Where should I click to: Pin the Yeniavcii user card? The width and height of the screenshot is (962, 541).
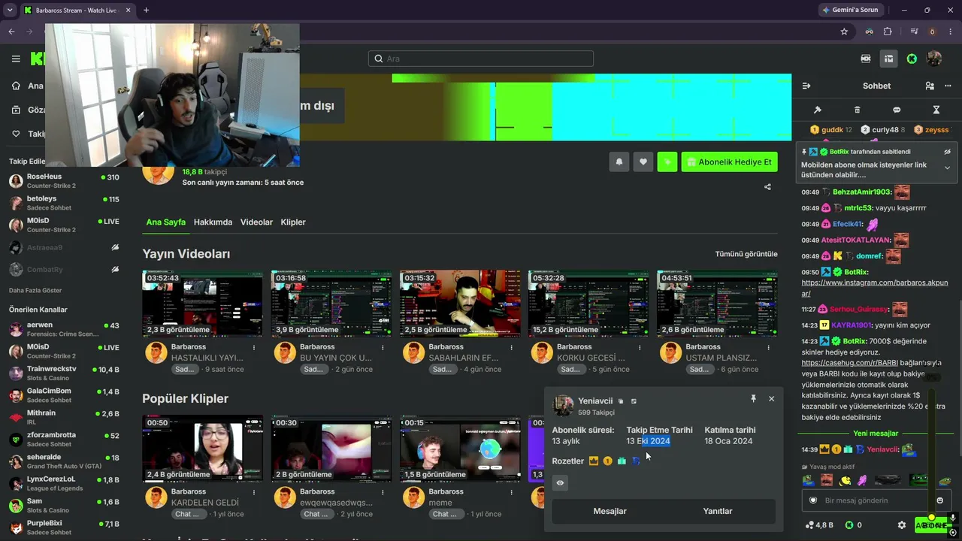[753, 399]
